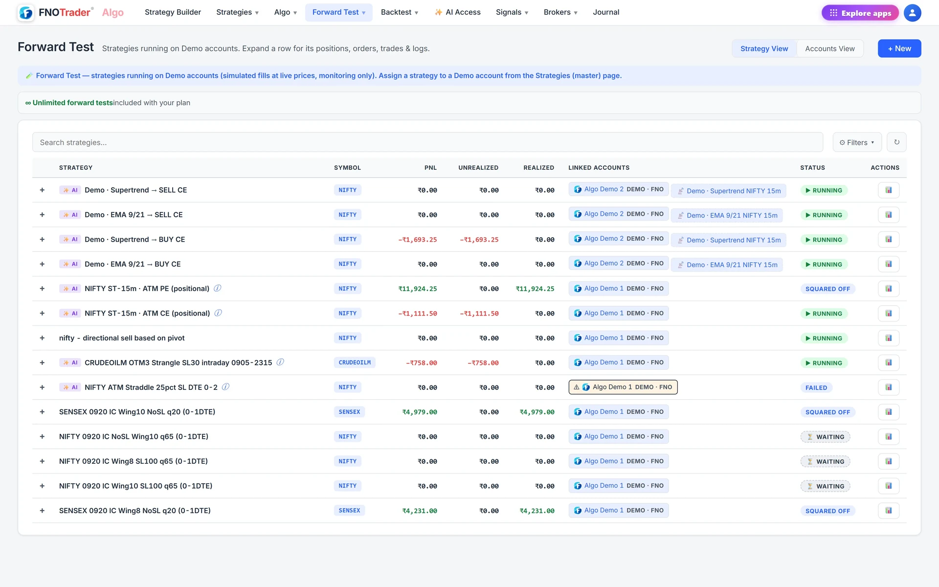This screenshot has width=939, height=587.
Task: Open the Forward Test menu
Action: 339,12
